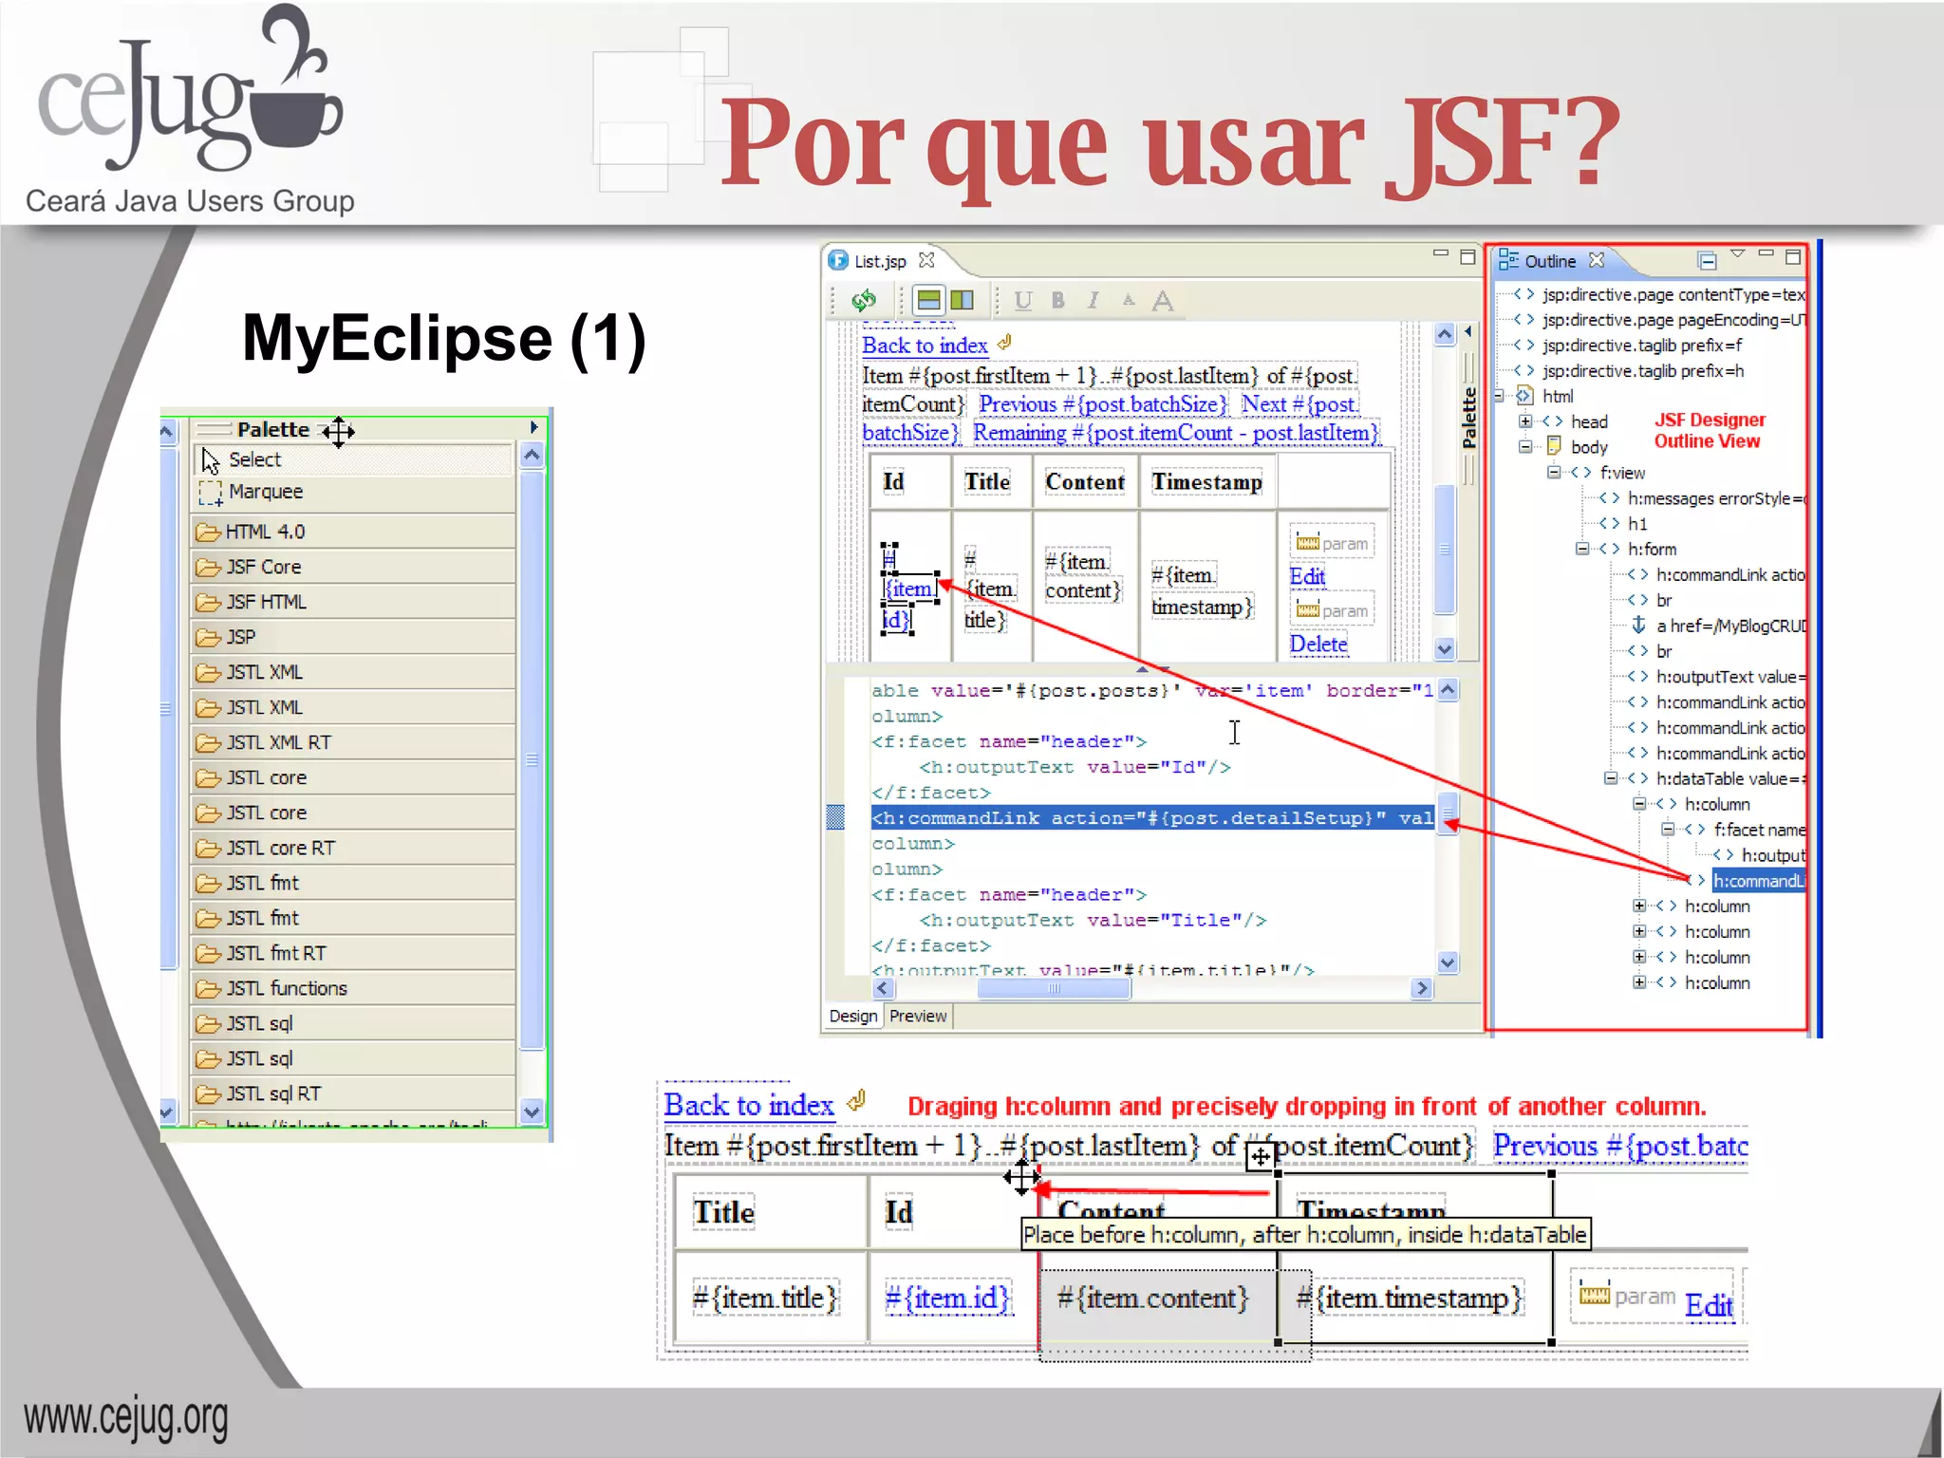The width and height of the screenshot is (1944, 1458).
Task: Click the Palette header arrow on right
Action: coord(533,428)
